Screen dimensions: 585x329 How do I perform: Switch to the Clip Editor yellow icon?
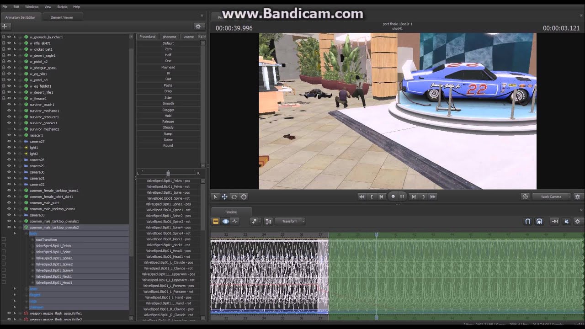(x=216, y=221)
